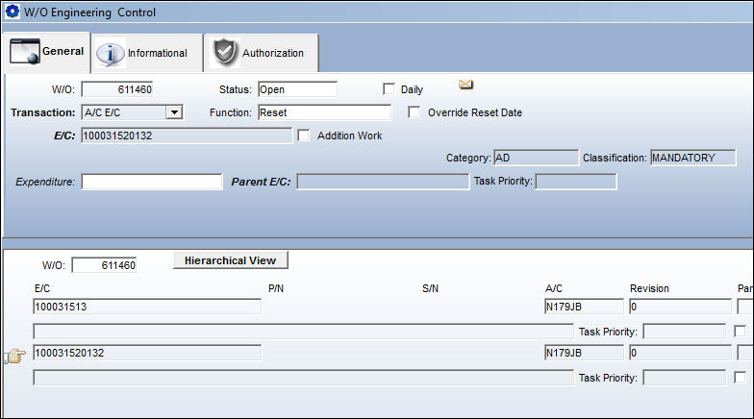The image size is (754, 419).
Task: Open the Informational tab
Action: pos(147,54)
